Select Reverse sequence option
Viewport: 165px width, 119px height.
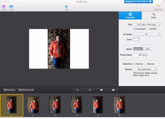pyautogui.click(x=146, y=64)
